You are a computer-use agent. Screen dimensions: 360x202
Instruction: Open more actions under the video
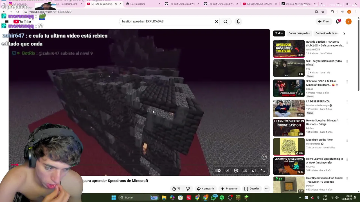(267, 189)
